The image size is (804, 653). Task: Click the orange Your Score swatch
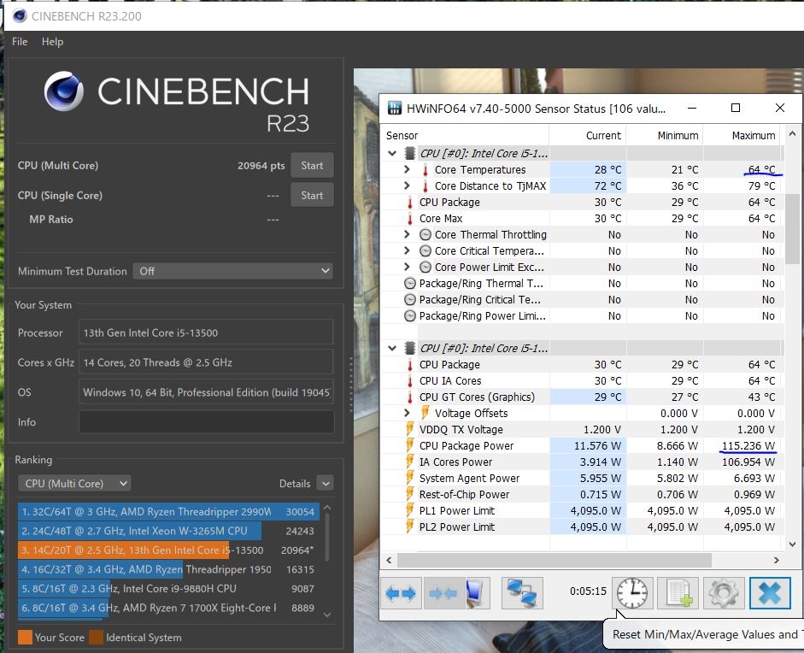tap(25, 637)
